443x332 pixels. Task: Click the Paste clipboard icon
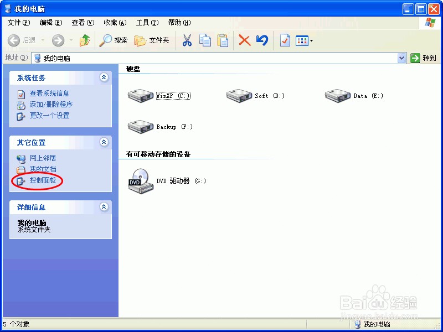[223, 40]
